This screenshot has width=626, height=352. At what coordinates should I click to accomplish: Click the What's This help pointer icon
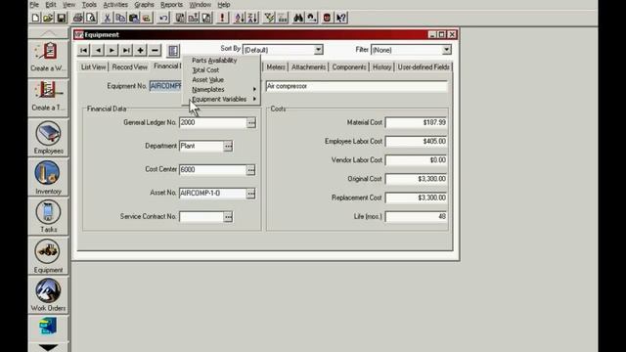tap(341, 18)
